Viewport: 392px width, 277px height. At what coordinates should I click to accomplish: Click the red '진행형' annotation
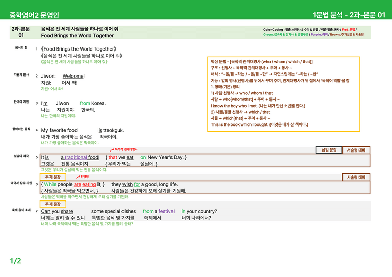click(85, 177)
